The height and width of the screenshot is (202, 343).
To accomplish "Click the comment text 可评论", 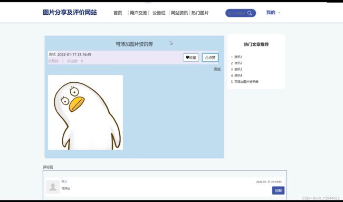I will pyautogui.click(x=65, y=188).
